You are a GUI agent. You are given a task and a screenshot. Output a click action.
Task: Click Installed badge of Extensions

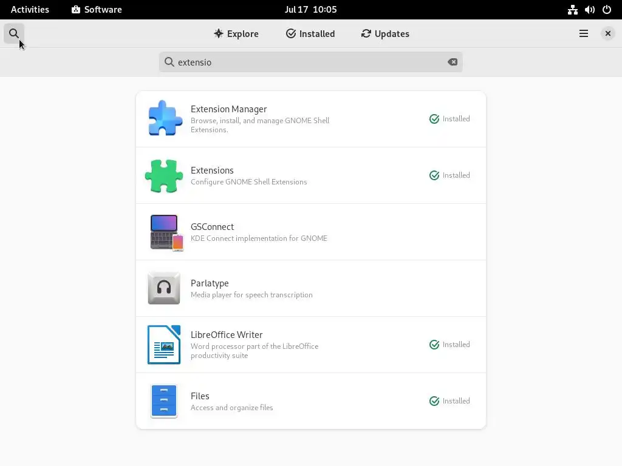[x=449, y=175]
